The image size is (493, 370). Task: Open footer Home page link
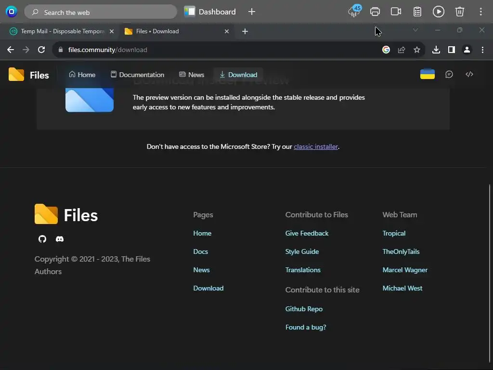tap(202, 233)
